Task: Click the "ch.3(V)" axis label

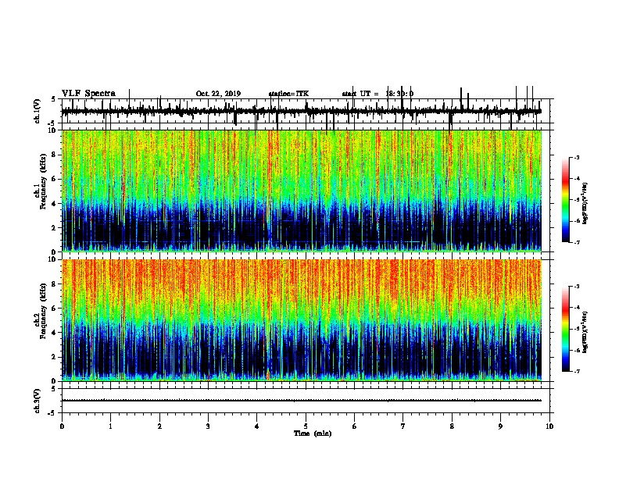Action: tap(38, 401)
